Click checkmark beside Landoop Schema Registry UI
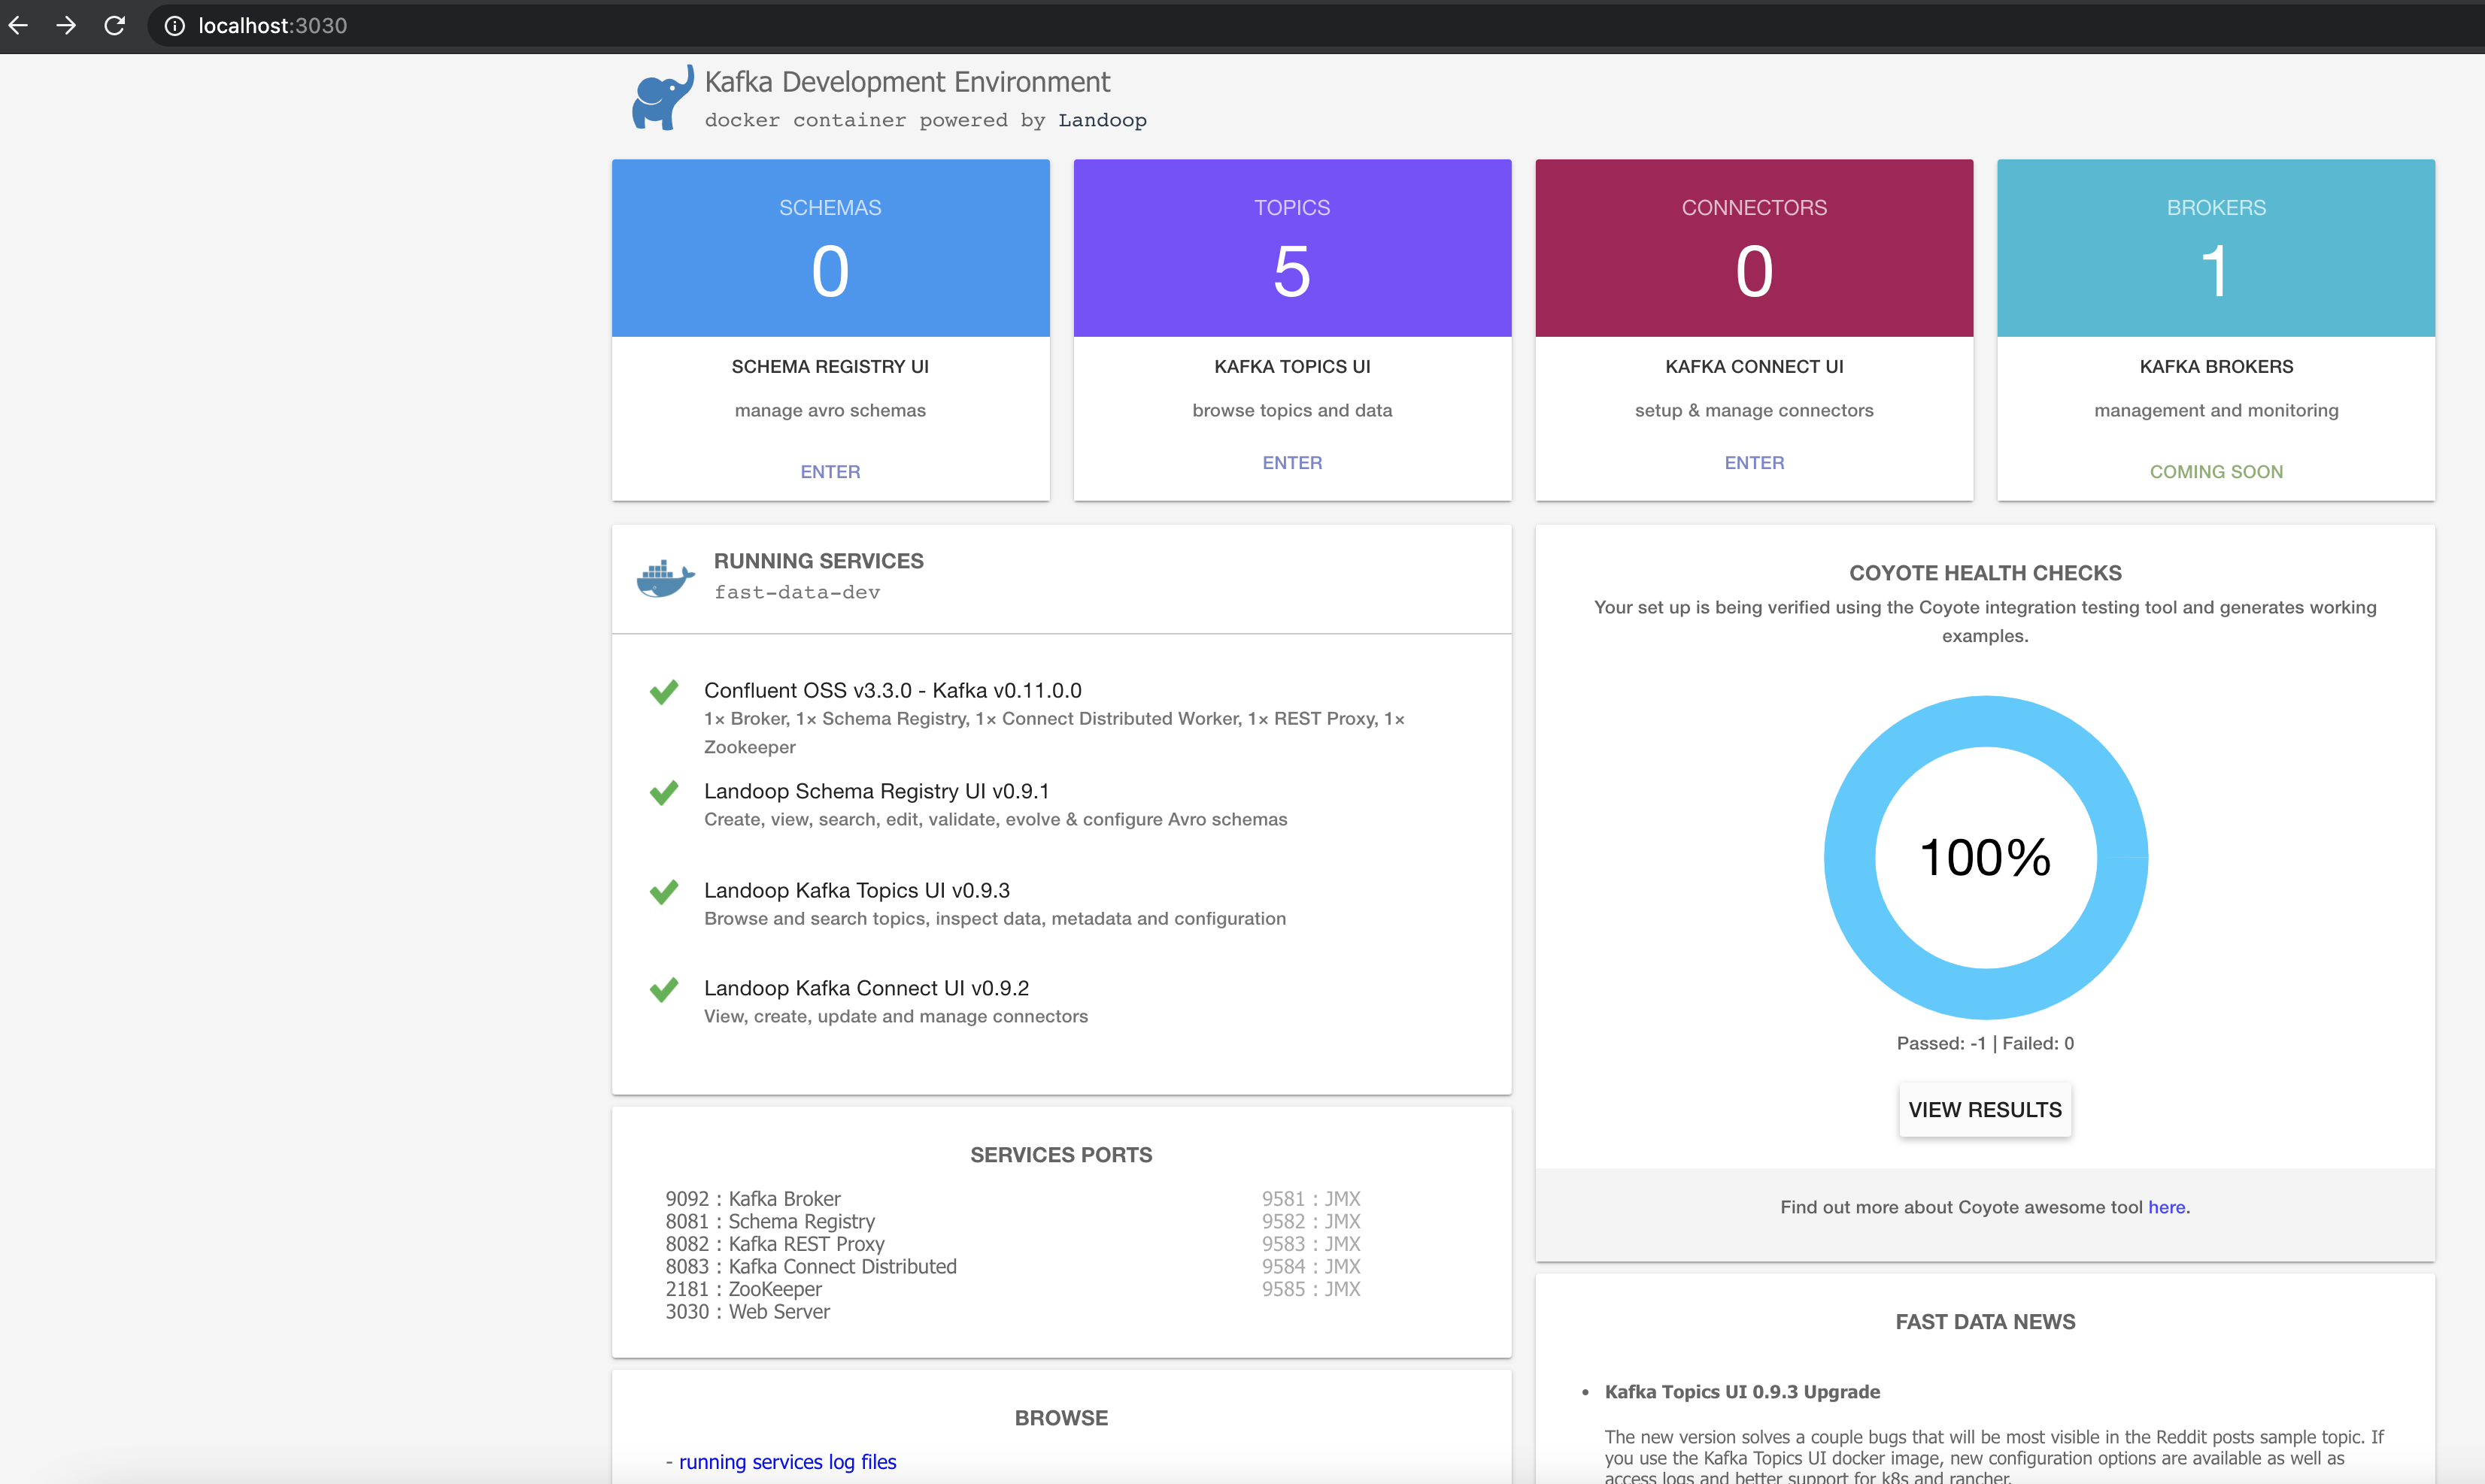Screen dimensions: 2485x1484 pyautogui.click(x=663, y=792)
